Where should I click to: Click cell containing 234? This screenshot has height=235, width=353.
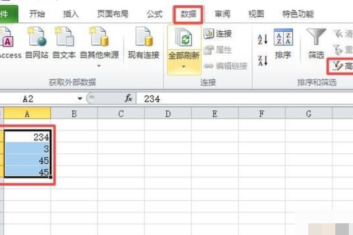(28, 136)
